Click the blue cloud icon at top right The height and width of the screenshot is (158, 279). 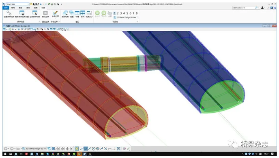272,8
